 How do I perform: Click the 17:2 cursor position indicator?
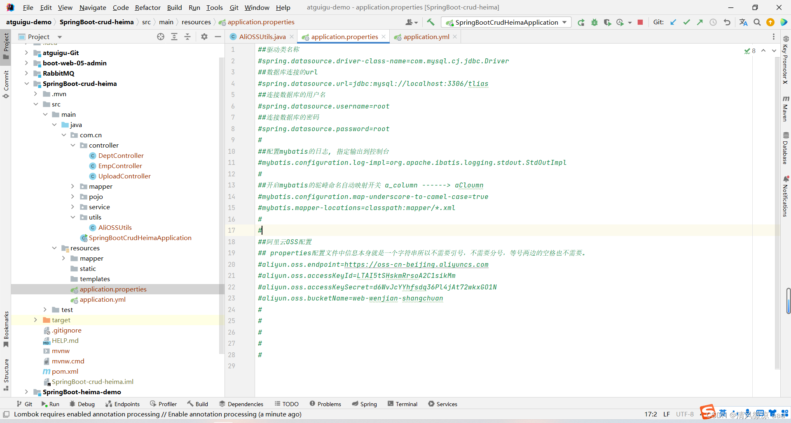(x=651, y=414)
